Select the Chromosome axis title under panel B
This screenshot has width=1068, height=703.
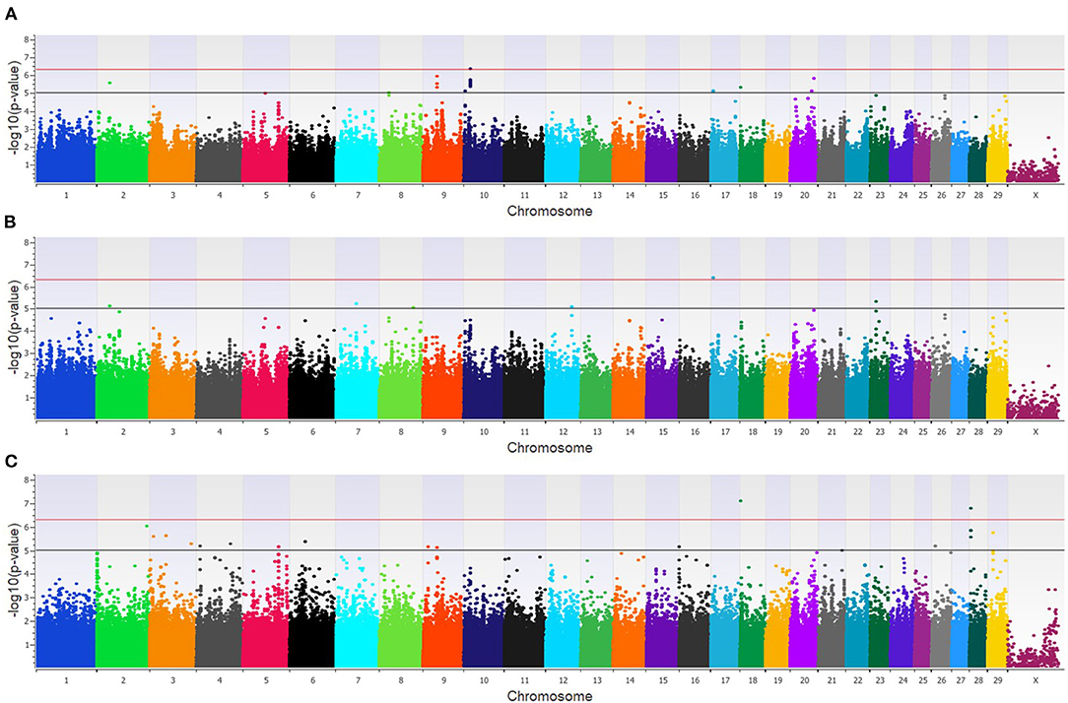click(550, 448)
